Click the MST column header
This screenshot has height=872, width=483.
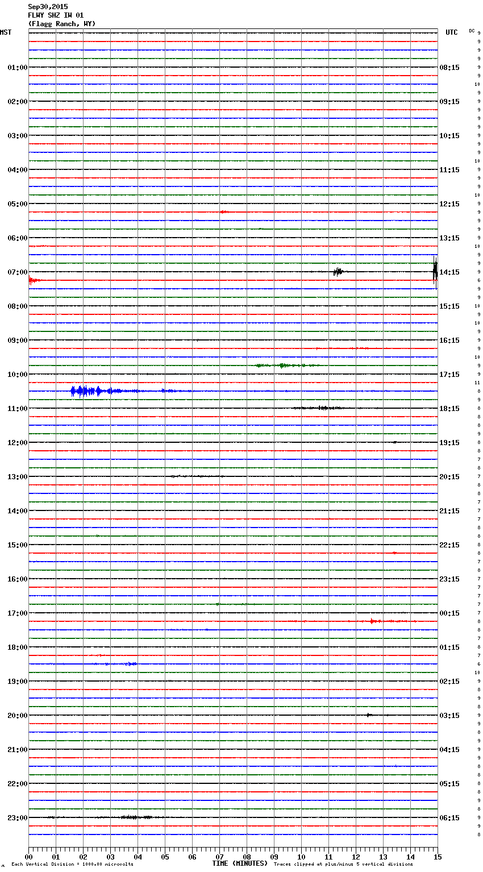click(x=6, y=32)
